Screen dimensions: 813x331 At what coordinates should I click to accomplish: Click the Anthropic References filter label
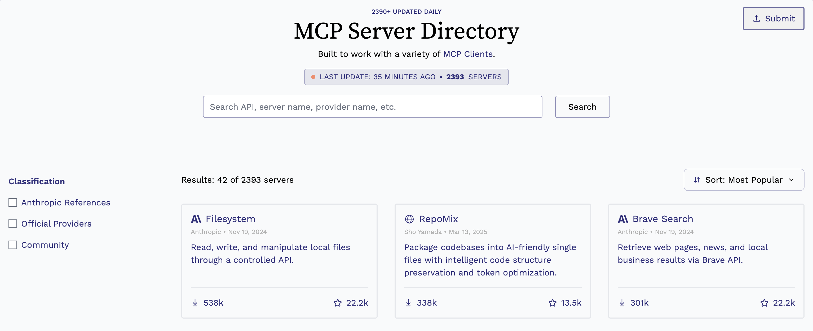click(x=66, y=203)
